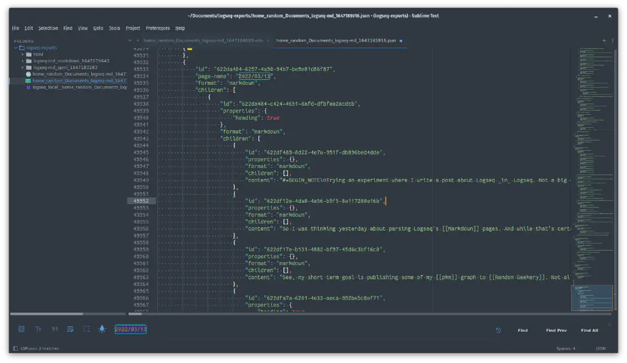This screenshot has width=627, height=363.
Task: Click inside the search input containing 2022/03/13
Action: coord(130,329)
